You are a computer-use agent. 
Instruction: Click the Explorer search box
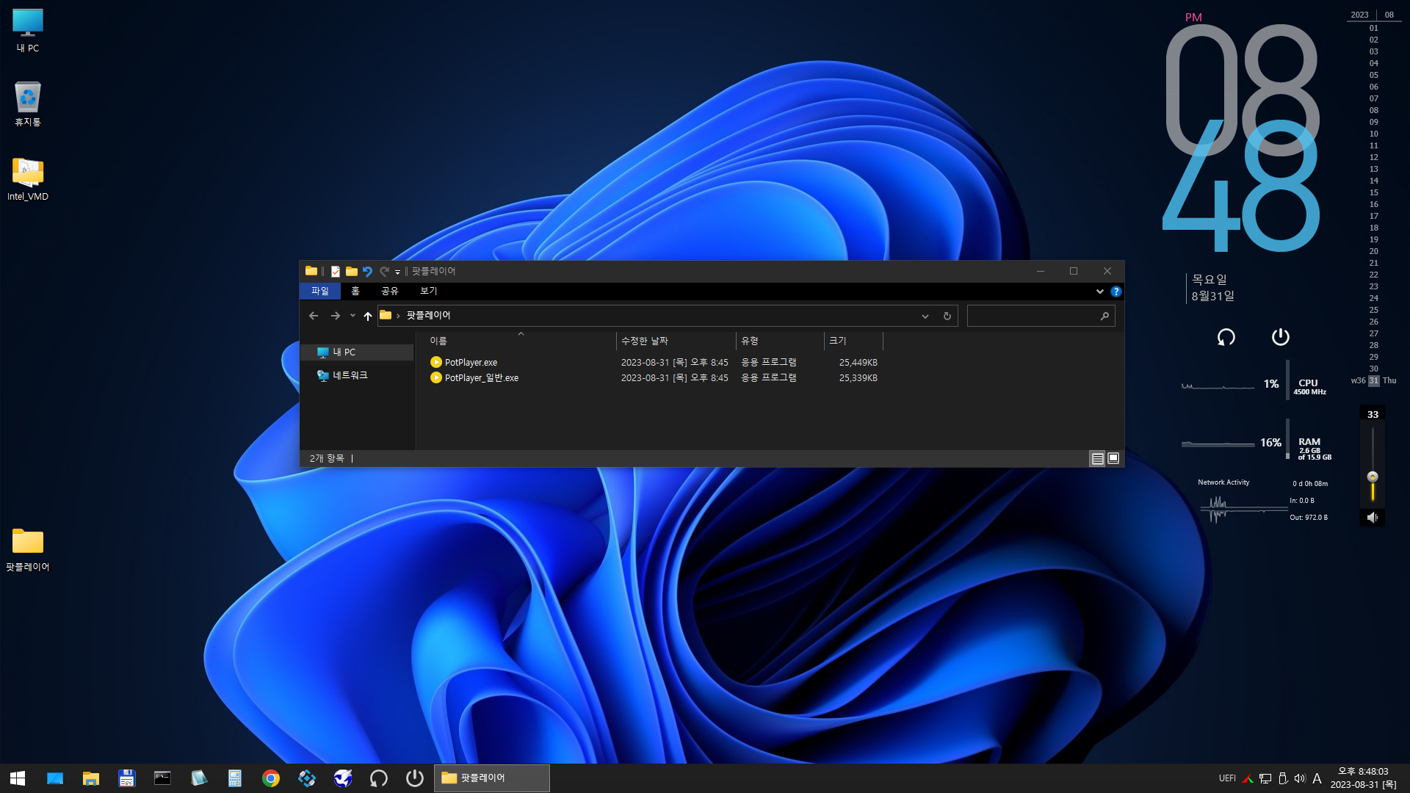[1041, 316]
